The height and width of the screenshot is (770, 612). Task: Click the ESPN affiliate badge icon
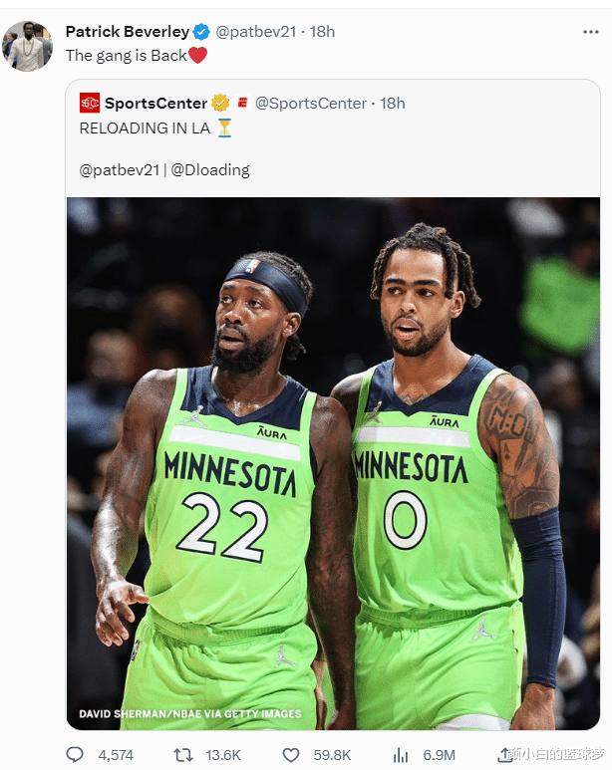click(242, 103)
